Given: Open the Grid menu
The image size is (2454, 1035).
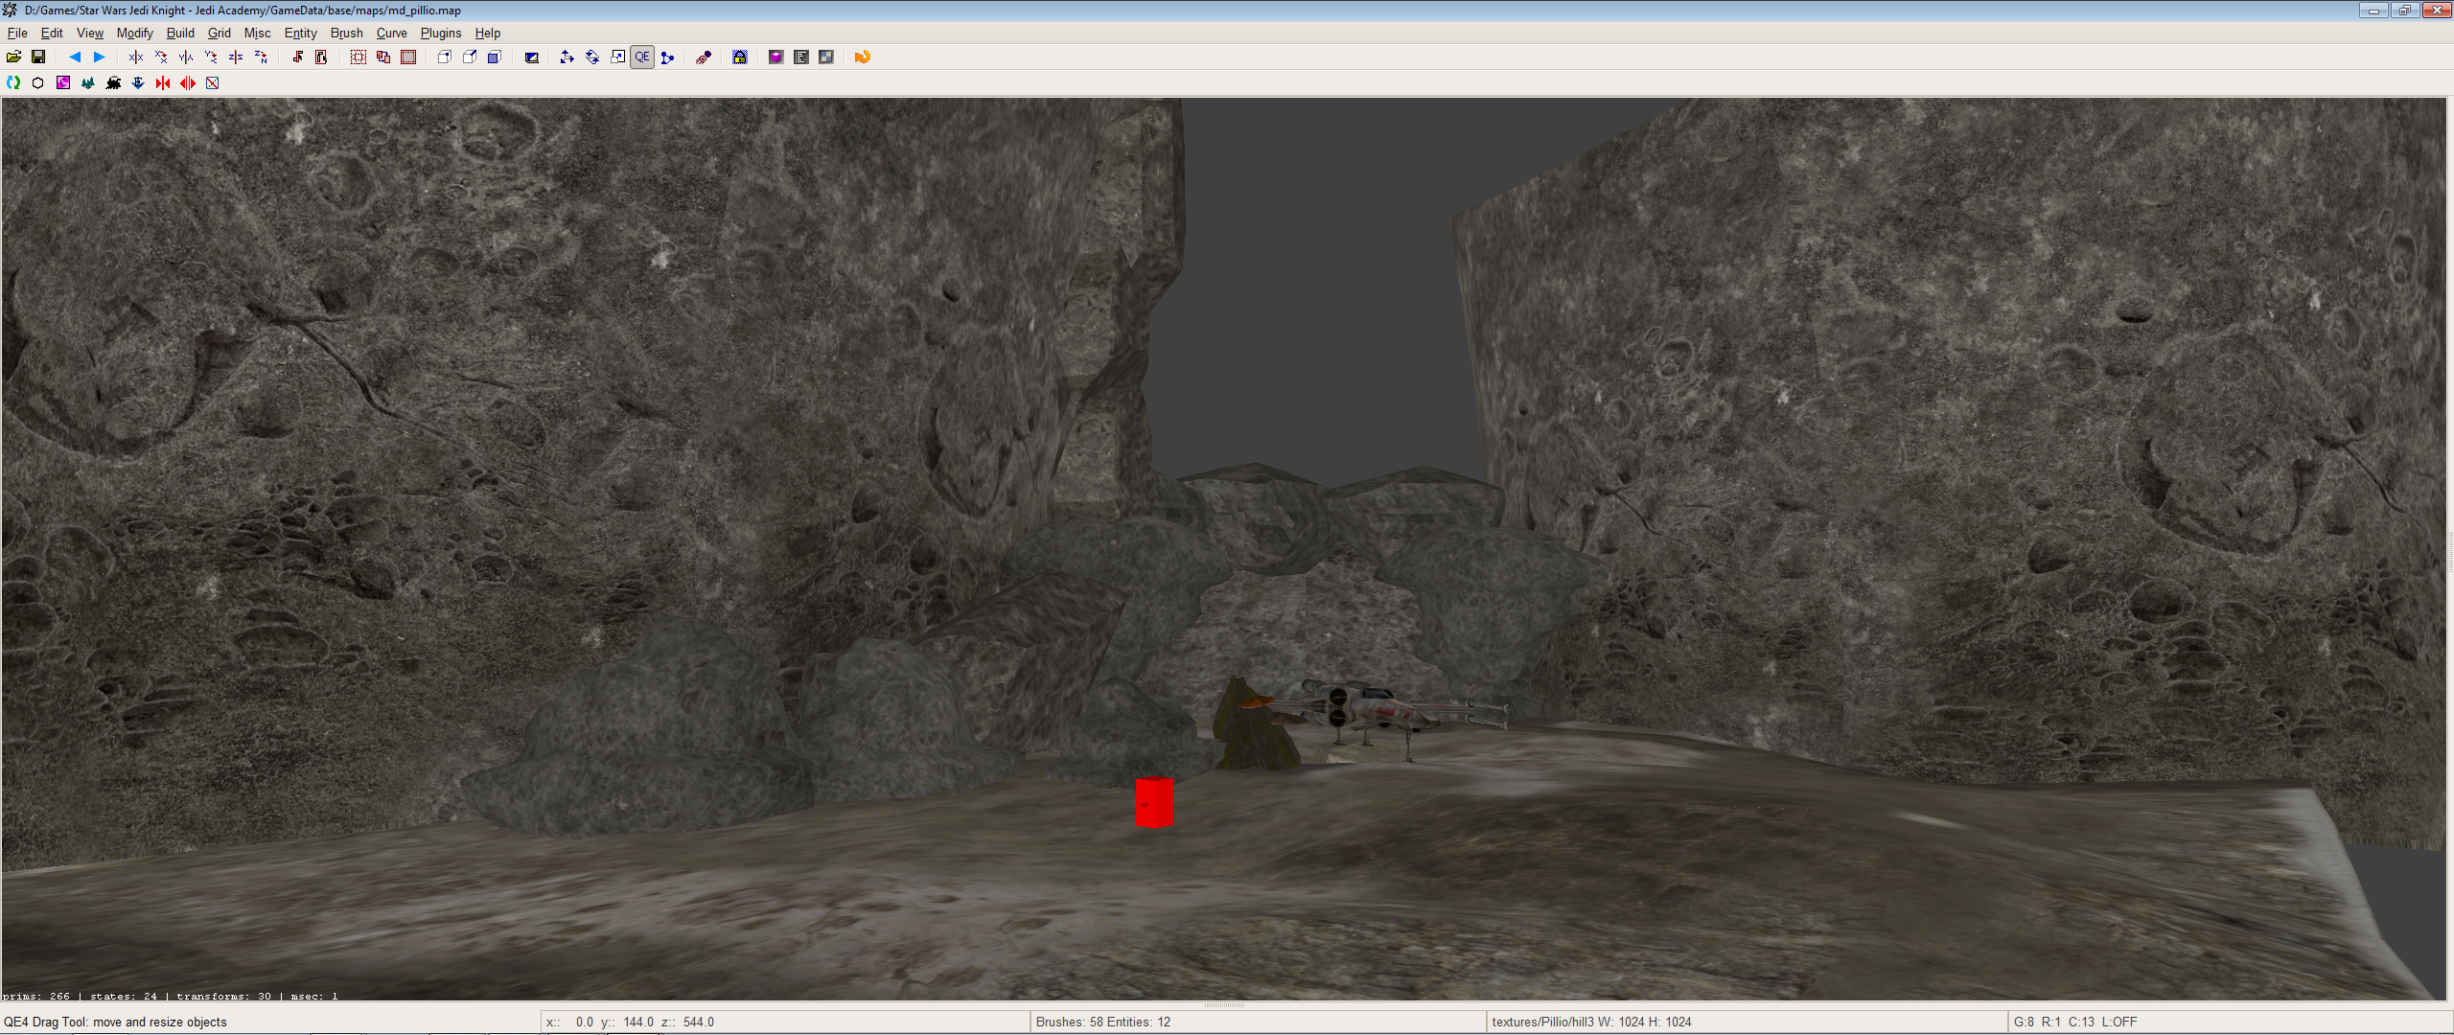Looking at the screenshot, I should coord(220,33).
